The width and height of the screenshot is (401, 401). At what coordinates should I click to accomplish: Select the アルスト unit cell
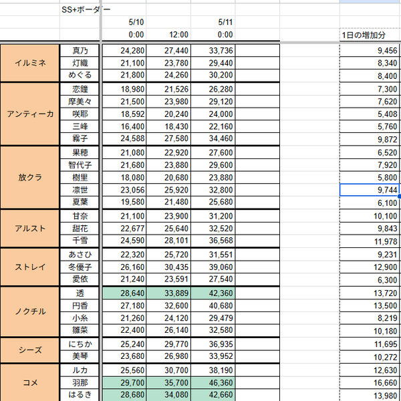30,228
